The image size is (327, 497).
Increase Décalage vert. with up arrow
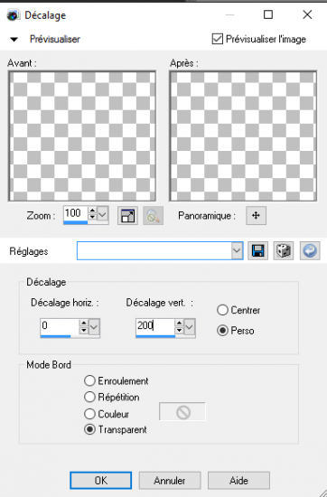coord(180,323)
